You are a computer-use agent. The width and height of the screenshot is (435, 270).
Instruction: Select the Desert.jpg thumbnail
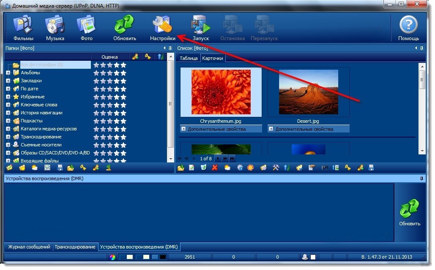pos(308,92)
